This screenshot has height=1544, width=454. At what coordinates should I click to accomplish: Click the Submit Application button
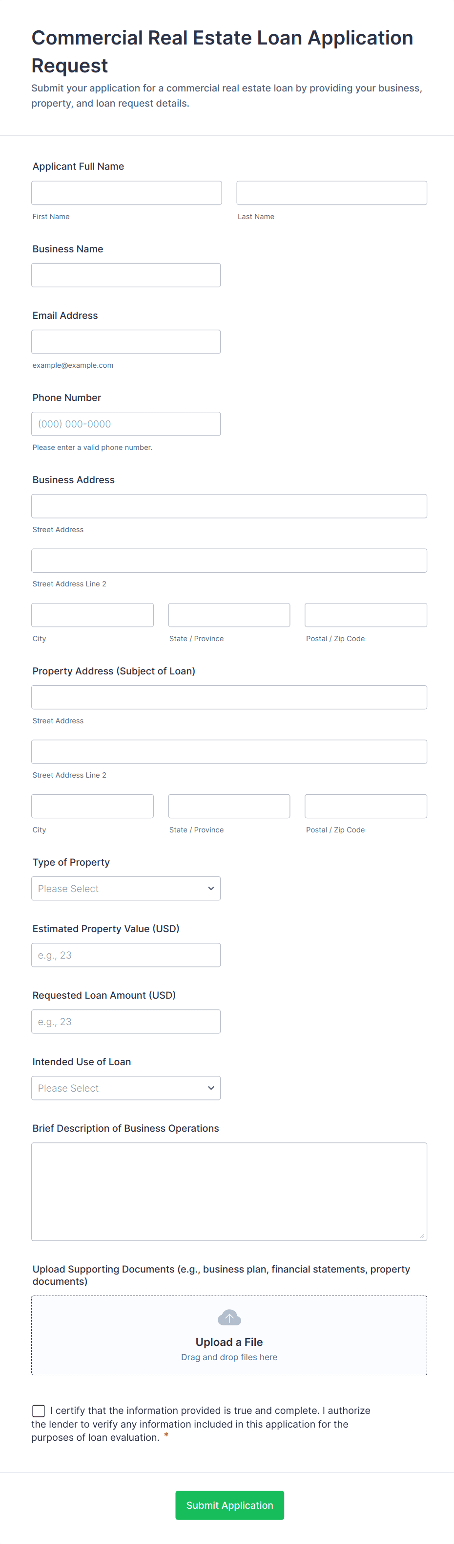pyautogui.click(x=229, y=1505)
